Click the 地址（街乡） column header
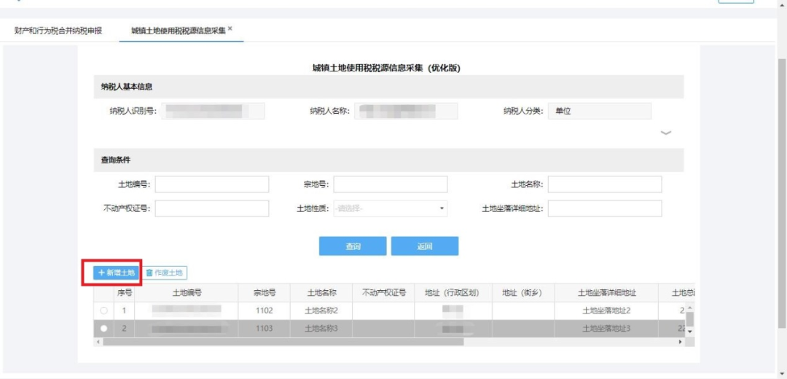The image size is (787, 379). (523, 293)
